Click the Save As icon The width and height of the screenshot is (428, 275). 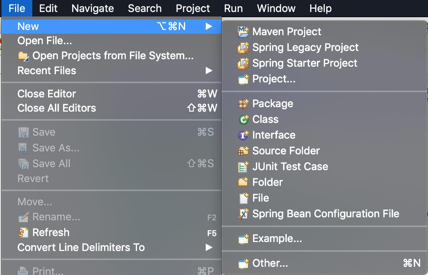(x=24, y=148)
